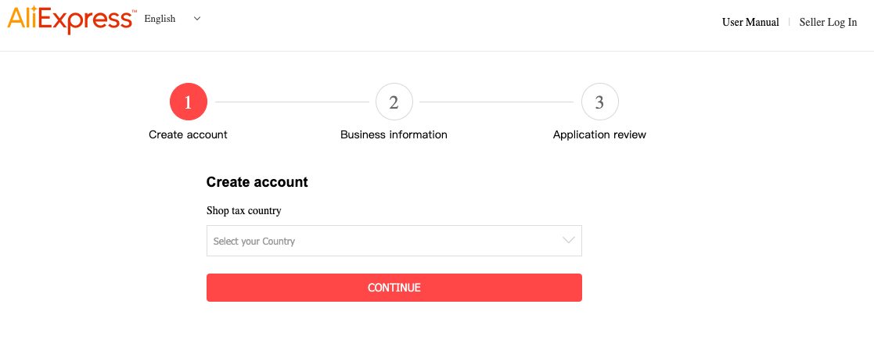Click divider between User Manual and Seller Log In

click(789, 23)
